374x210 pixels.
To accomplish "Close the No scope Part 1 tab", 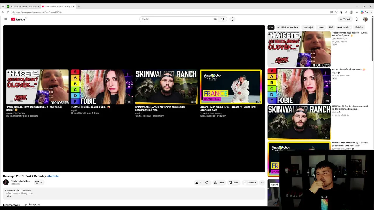I will 74,6.
